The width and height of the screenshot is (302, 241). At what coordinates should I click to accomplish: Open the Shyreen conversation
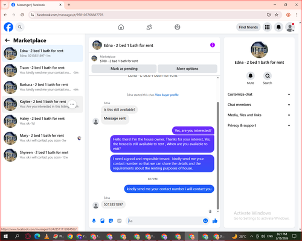42,155
